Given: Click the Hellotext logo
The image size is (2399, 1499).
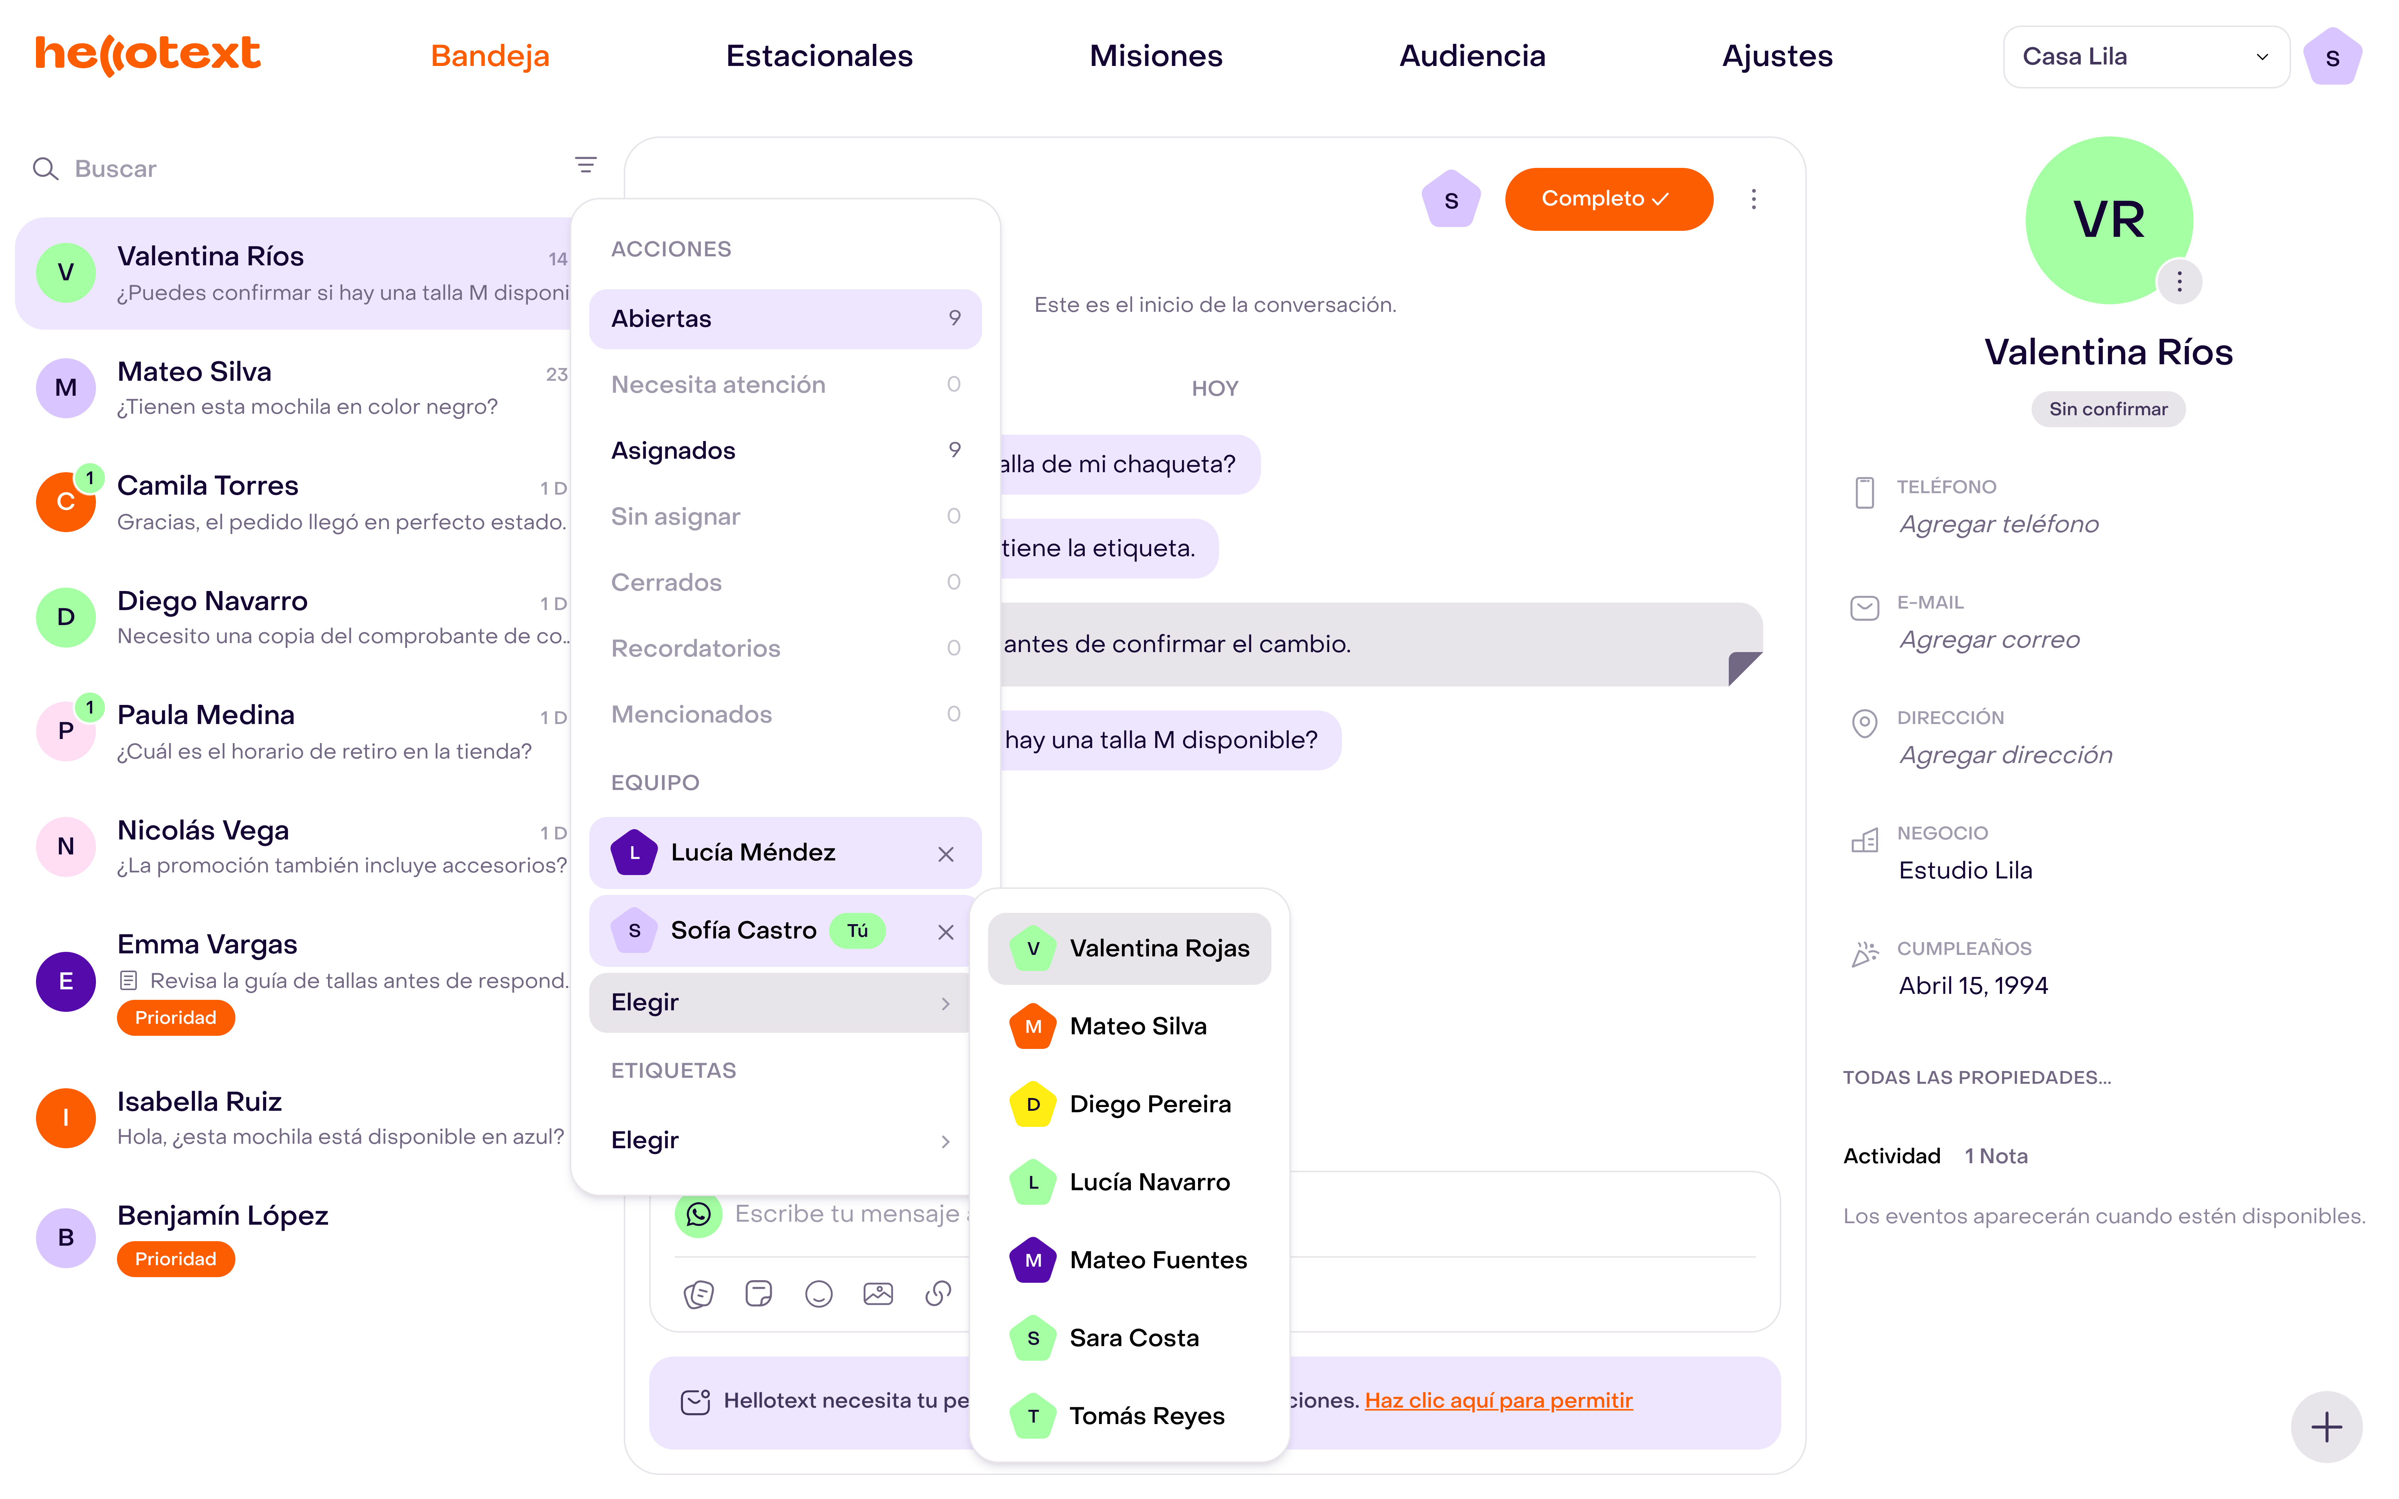Looking at the screenshot, I should tap(148, 55).
